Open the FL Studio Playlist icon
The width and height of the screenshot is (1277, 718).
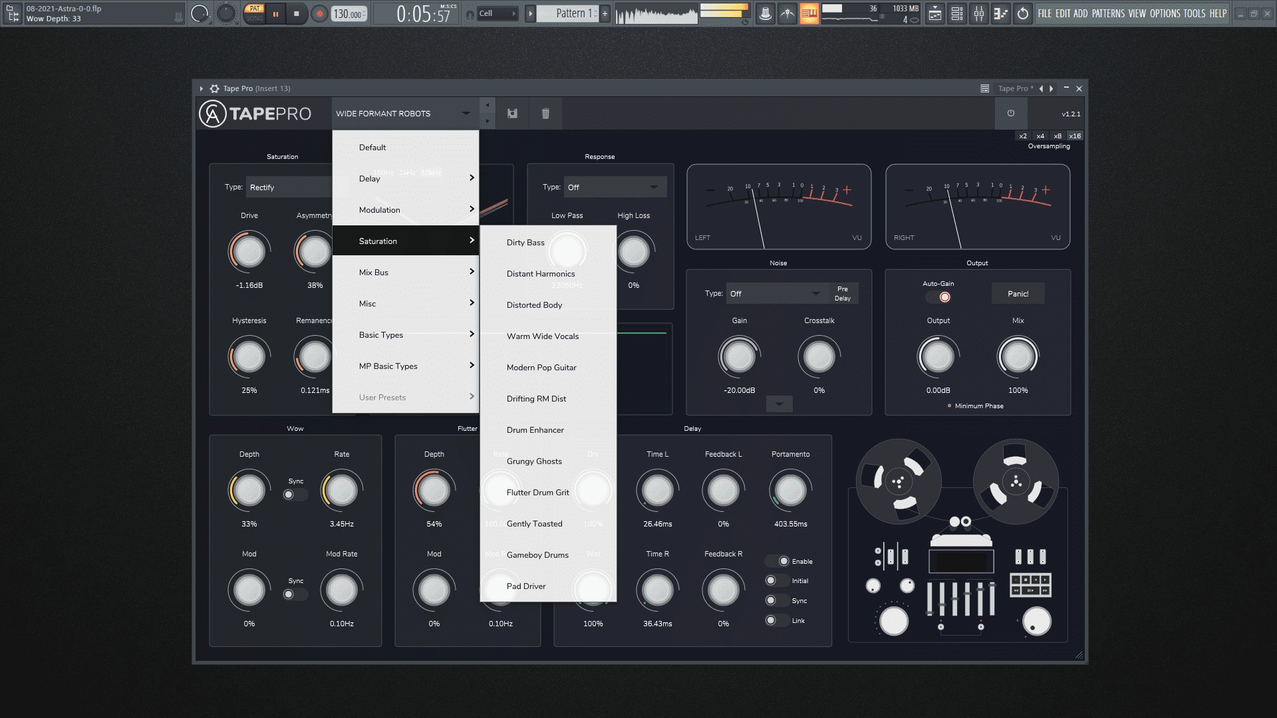coord(935,13)
